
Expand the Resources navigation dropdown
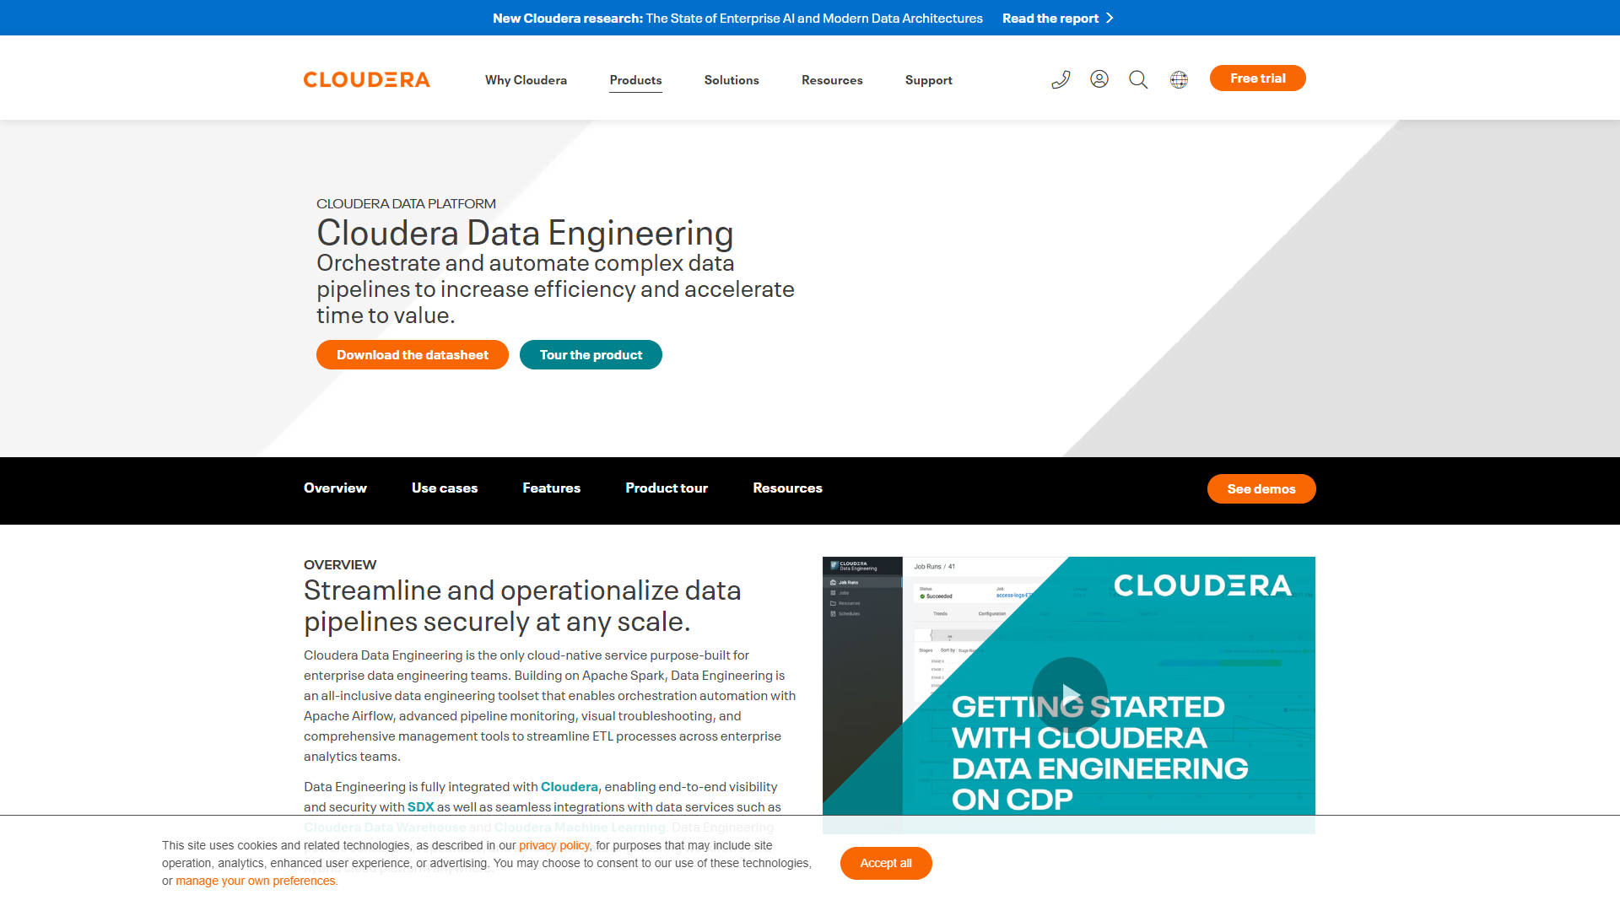[832, 79]
